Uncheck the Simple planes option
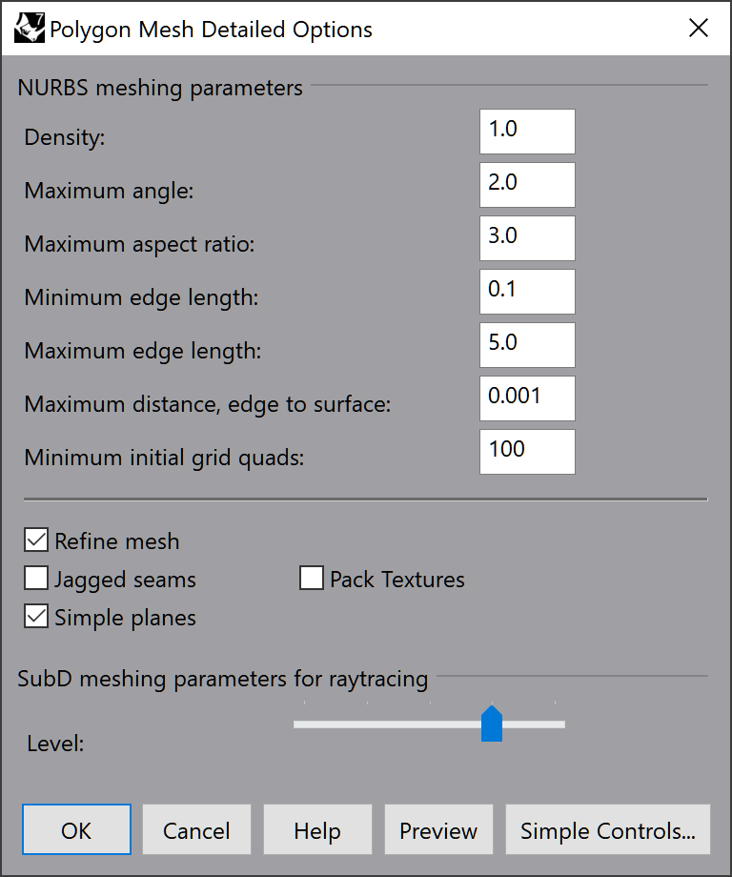Image resolution: width=732 pixels, height=877 pixels. 36,617
